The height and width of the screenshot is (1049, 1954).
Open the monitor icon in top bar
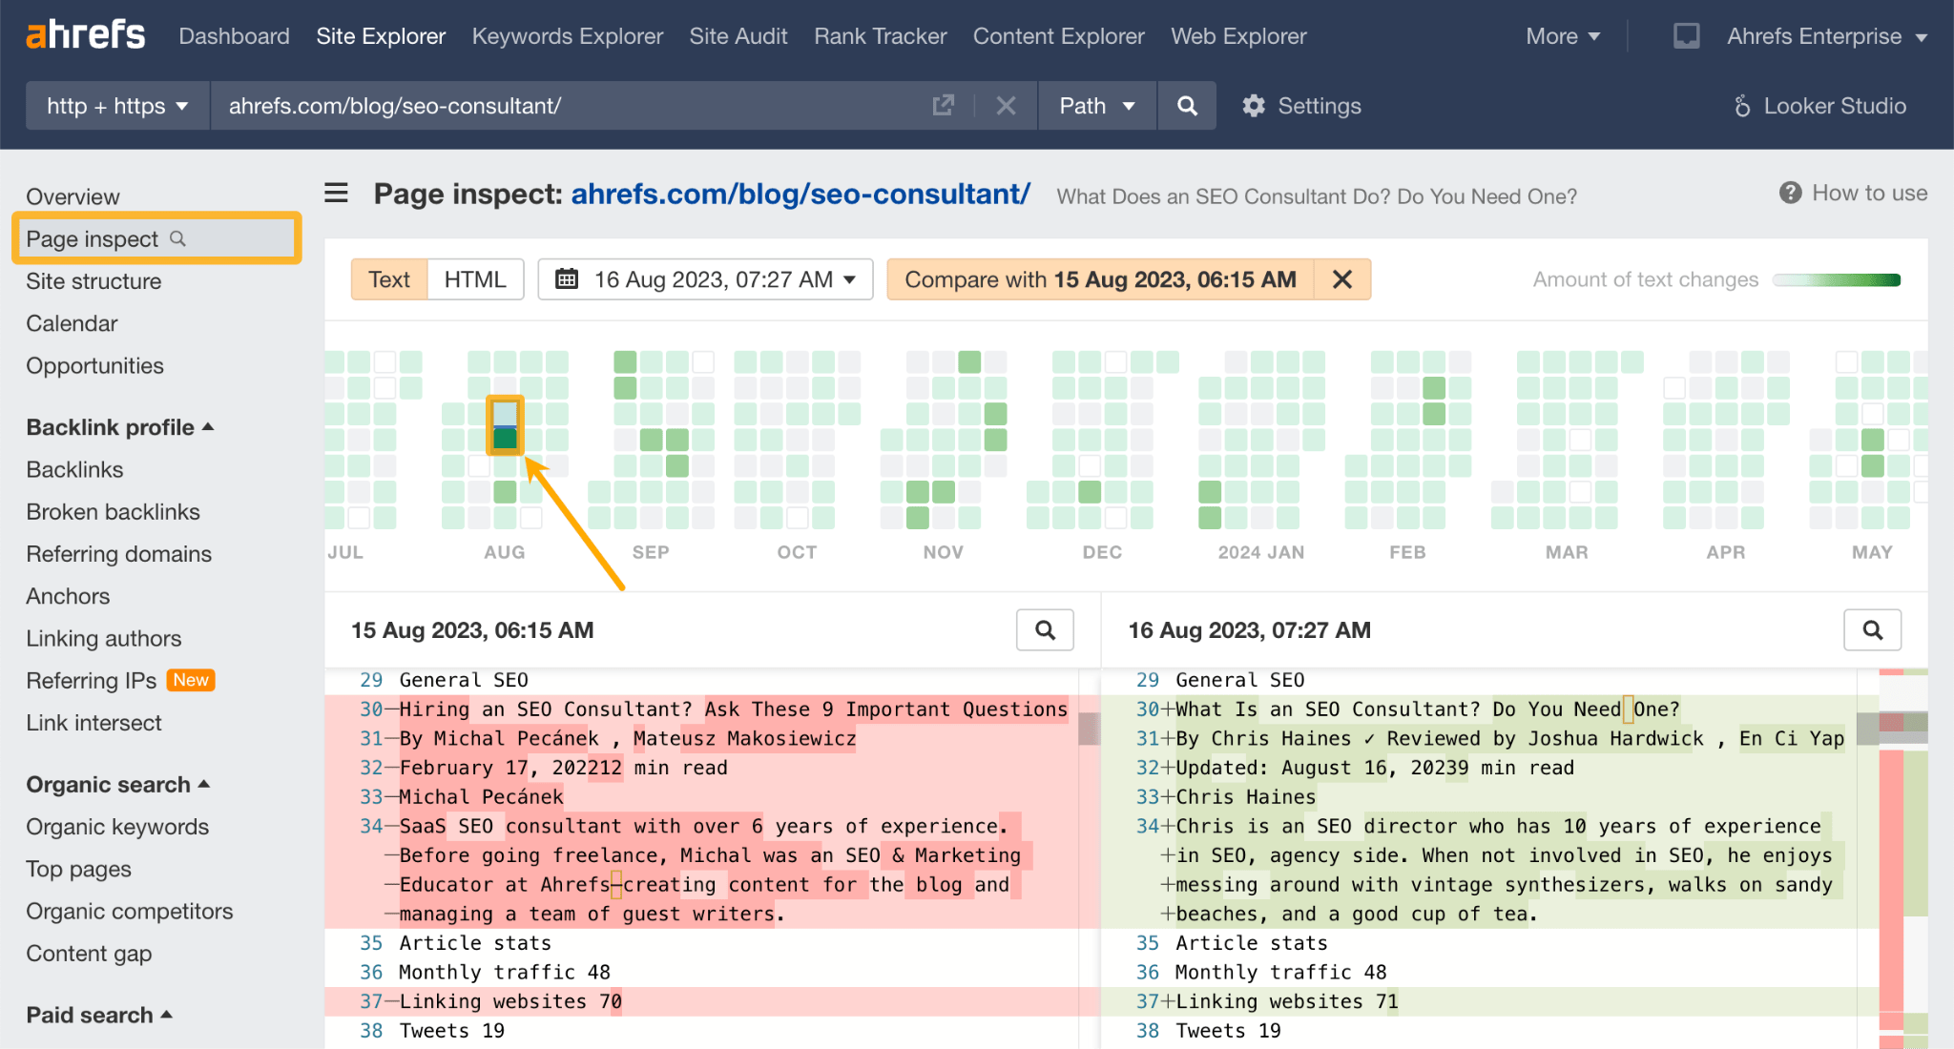[1686, 36]
